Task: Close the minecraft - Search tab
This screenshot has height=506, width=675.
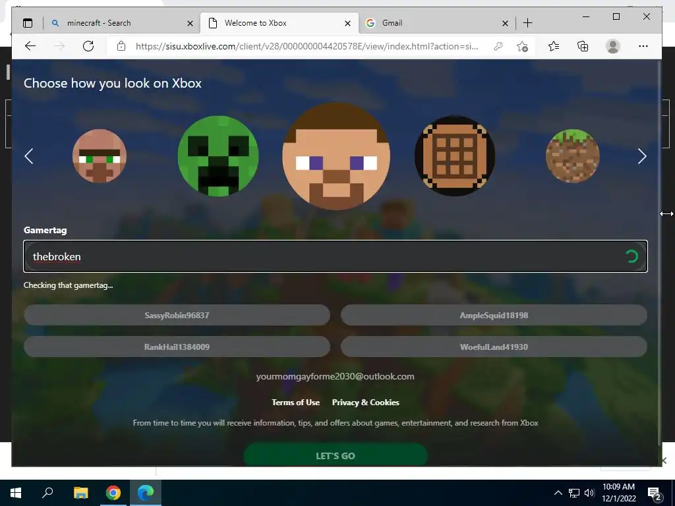Action: pos(190,23)
